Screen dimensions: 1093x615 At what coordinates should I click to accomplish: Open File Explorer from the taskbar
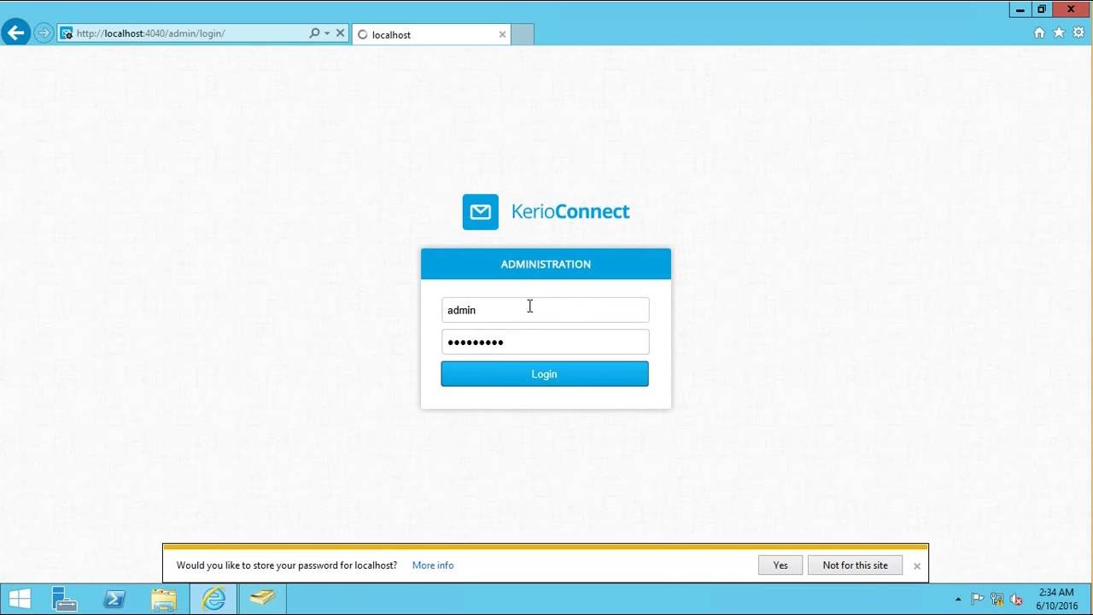pyautogui.click(x=164, y=599)
